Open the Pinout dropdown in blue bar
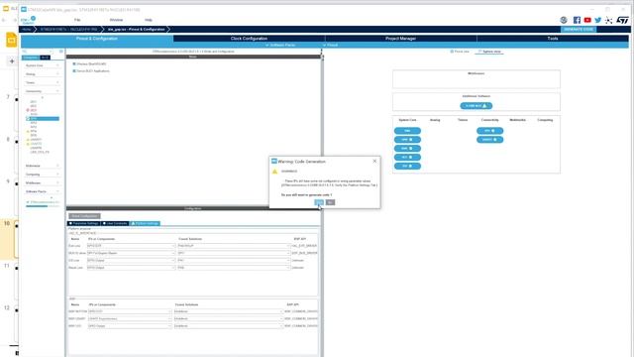 [330, 45]
